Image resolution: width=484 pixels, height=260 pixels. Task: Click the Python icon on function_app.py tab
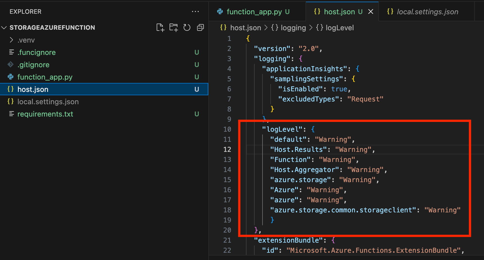[x=220, y=11]
